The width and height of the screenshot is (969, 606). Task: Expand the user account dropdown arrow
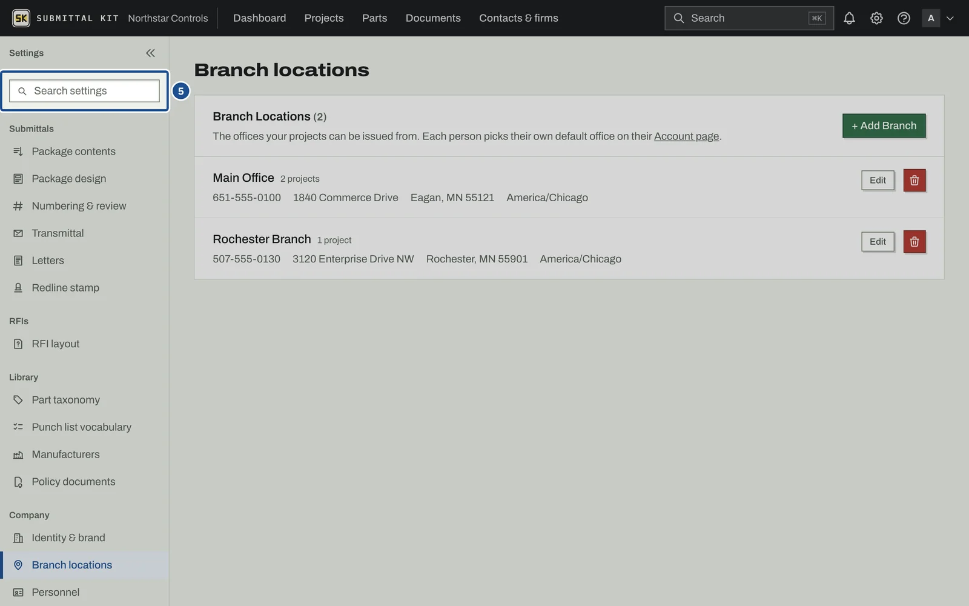coord(950,18)
